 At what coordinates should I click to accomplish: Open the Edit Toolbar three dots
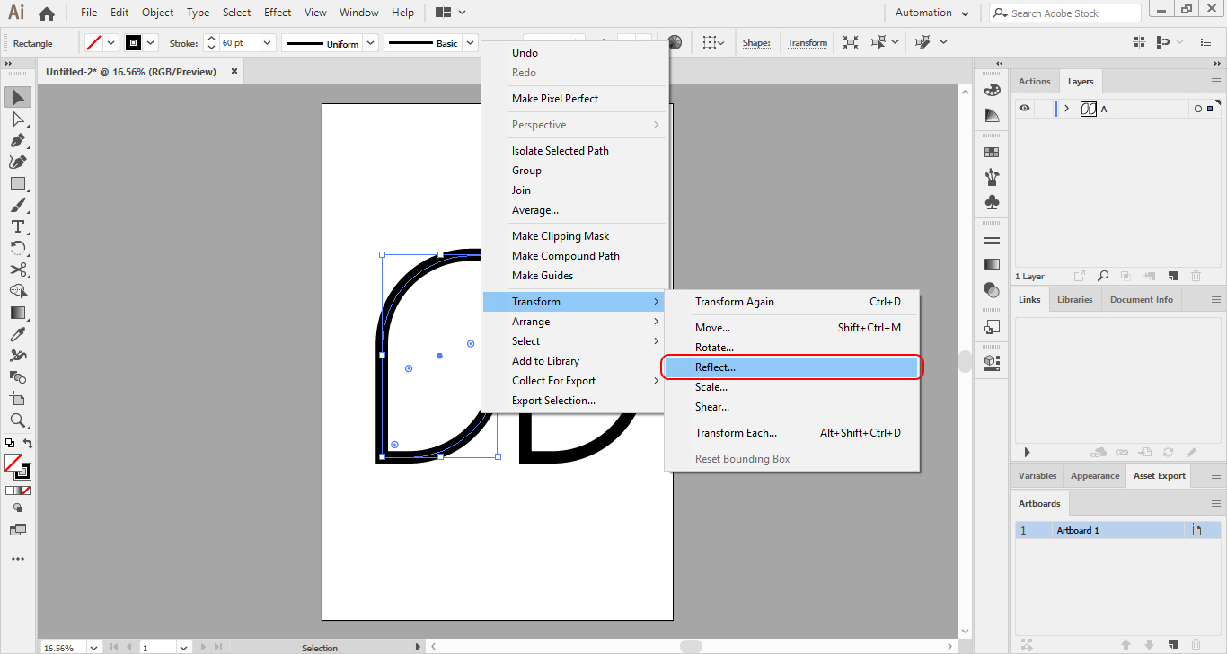coord(18,559)
